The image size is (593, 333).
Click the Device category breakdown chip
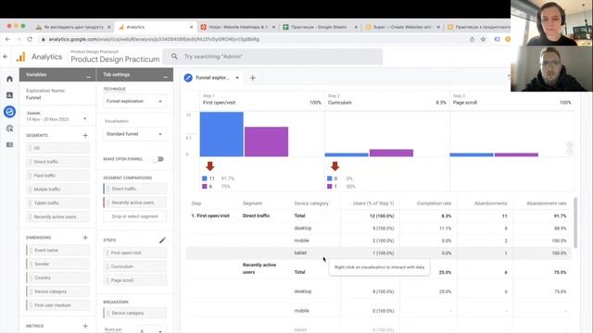(x=134, y=313)
